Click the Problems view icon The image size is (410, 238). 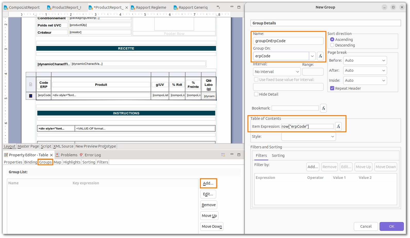tap(58, 155)
